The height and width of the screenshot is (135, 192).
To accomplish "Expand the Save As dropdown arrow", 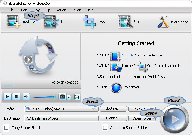I will click(152, 109).
